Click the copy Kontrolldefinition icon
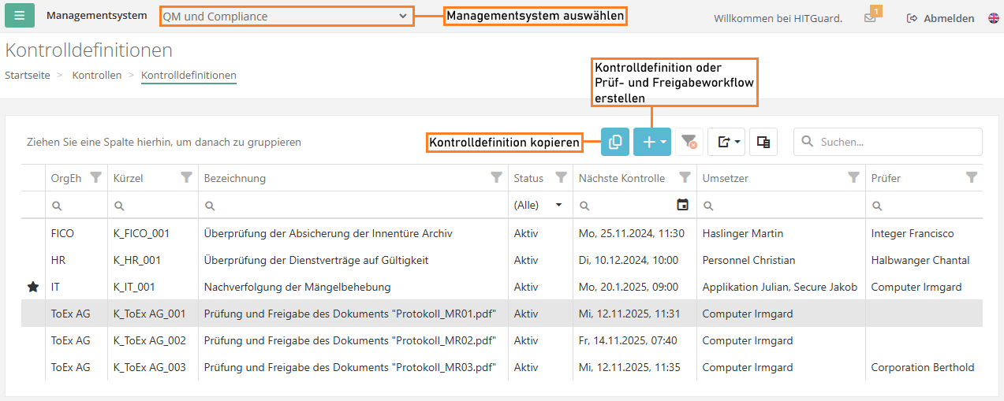This screenshot has height=401, width=1004. point(615,142)
